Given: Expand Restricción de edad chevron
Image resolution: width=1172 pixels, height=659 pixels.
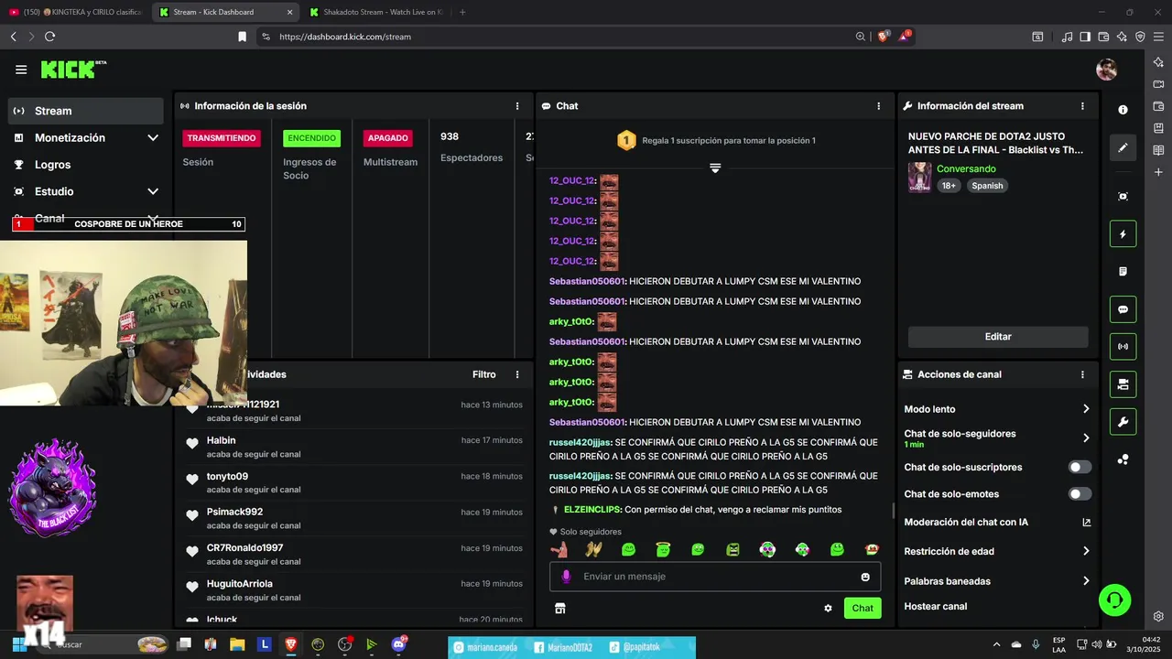Looking at the screenshot, I should pyautogui.click(x=1086, y=551).
